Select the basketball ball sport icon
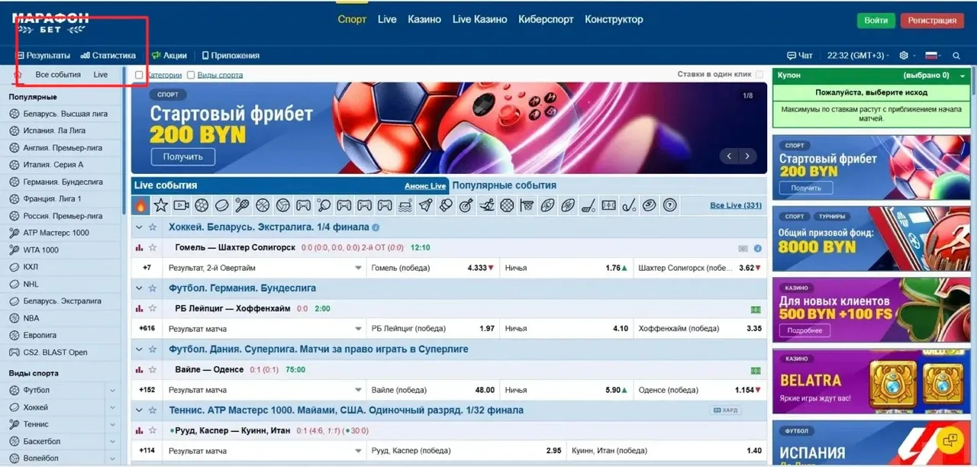977x467 pixels. pyautogui.click(x=263, y=205)
